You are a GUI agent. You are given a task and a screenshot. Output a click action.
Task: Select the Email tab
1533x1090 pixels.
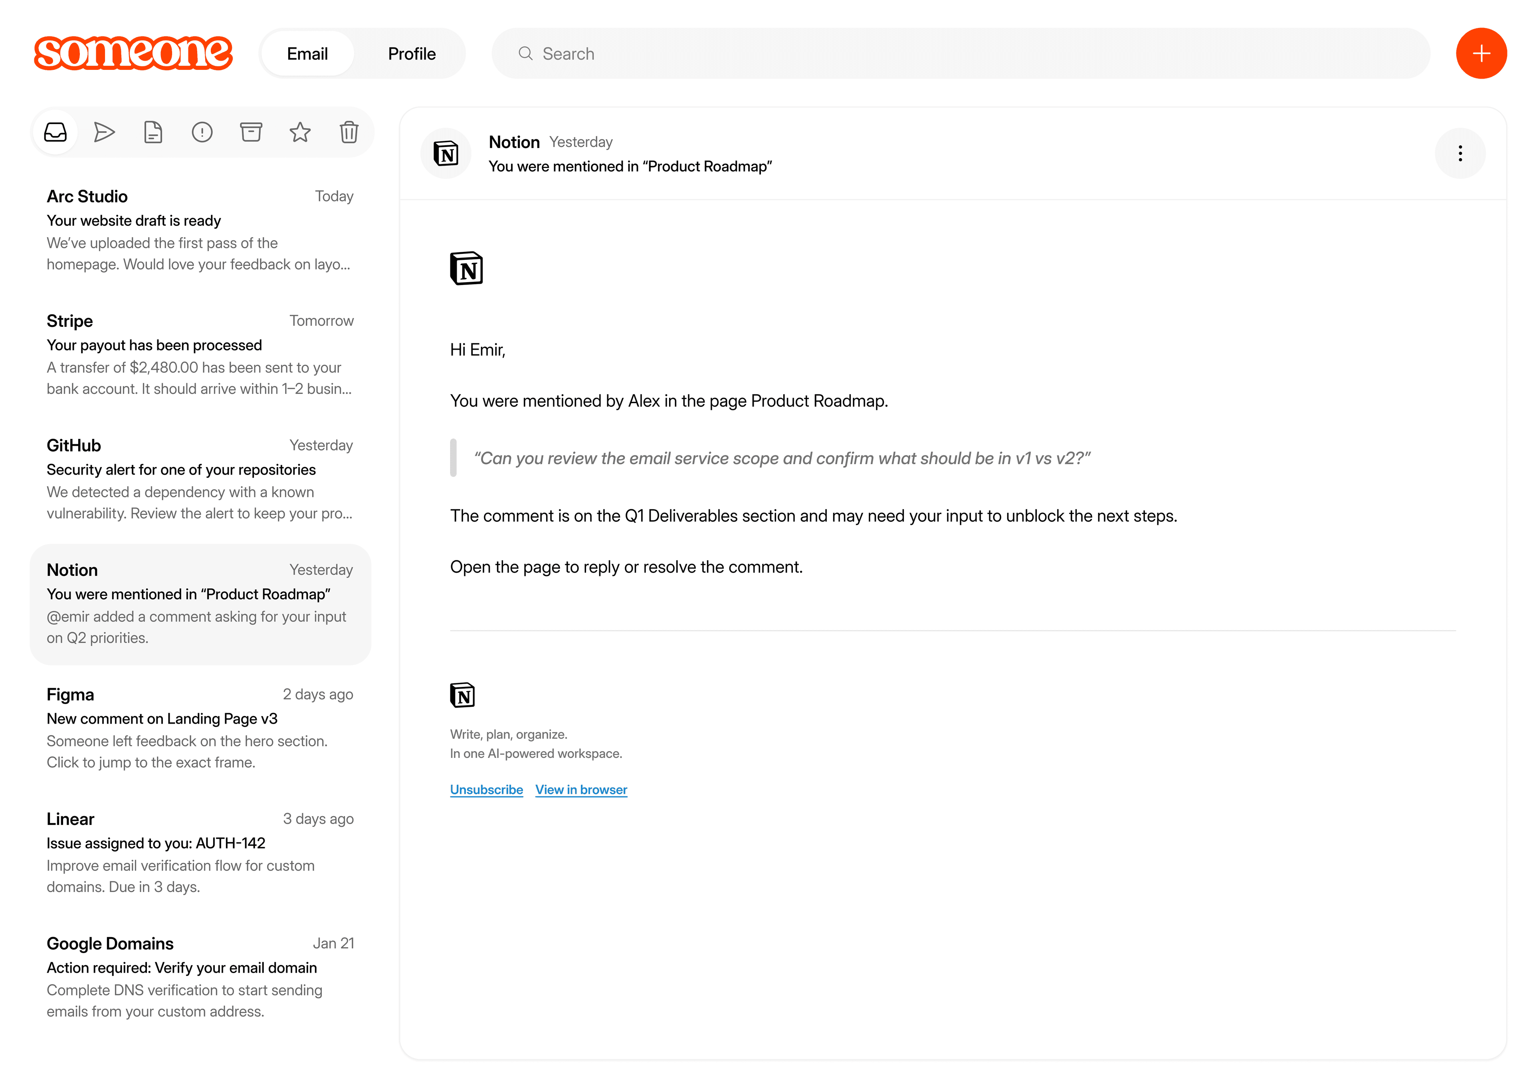(307, 54)
